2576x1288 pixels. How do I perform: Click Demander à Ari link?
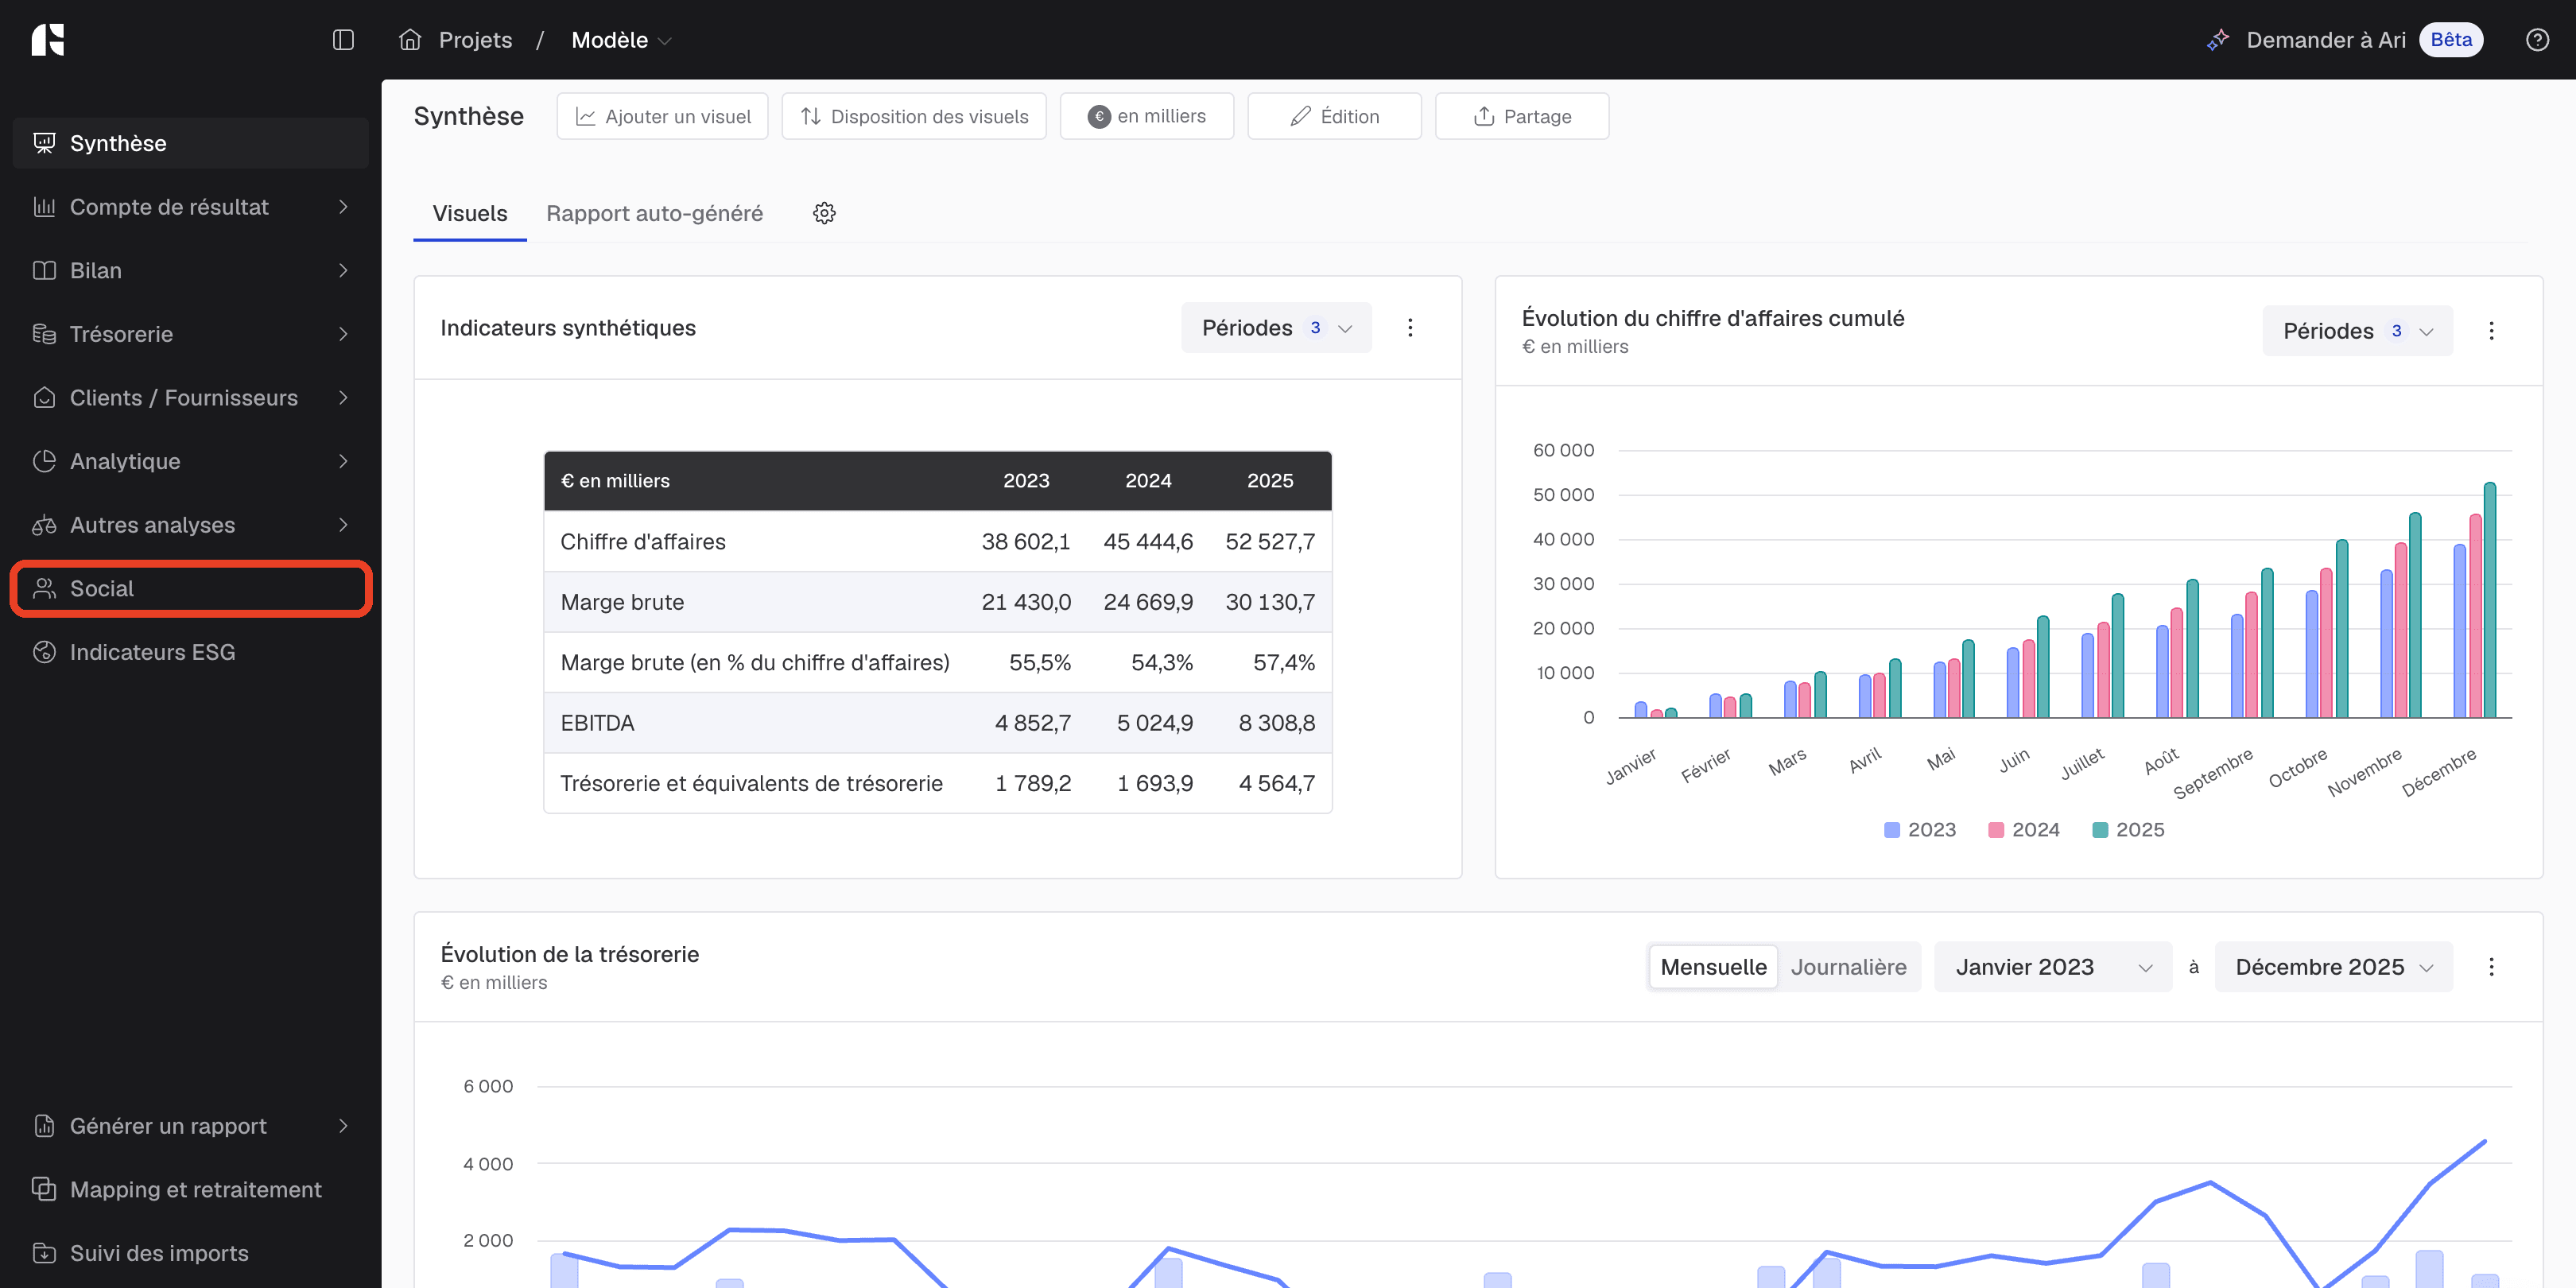tap(2326, 40)
